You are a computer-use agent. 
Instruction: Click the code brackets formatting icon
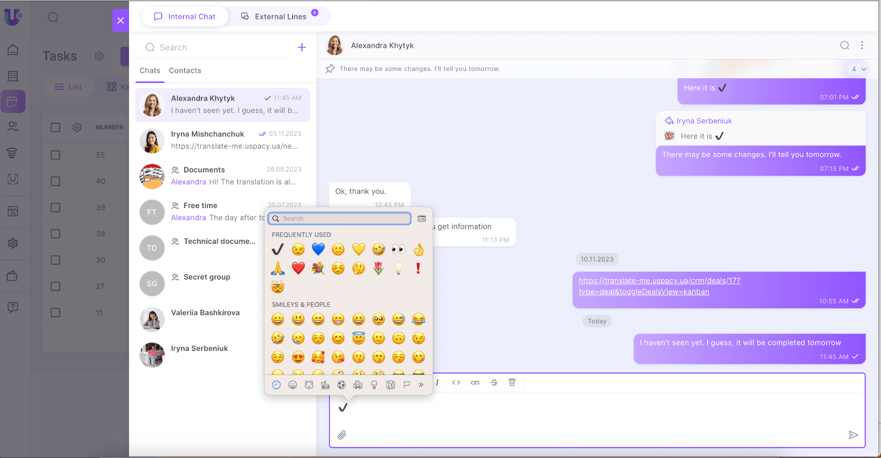click(456, 383)
